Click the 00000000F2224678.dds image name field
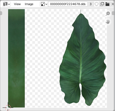This screenshot has height=111, width=115. [68, 4]
